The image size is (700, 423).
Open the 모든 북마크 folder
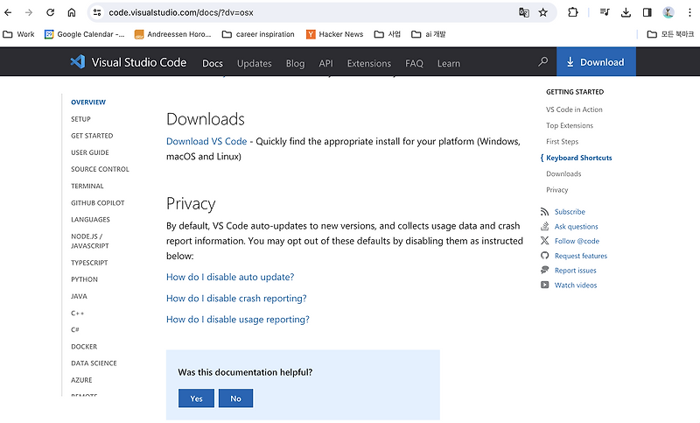670,34
